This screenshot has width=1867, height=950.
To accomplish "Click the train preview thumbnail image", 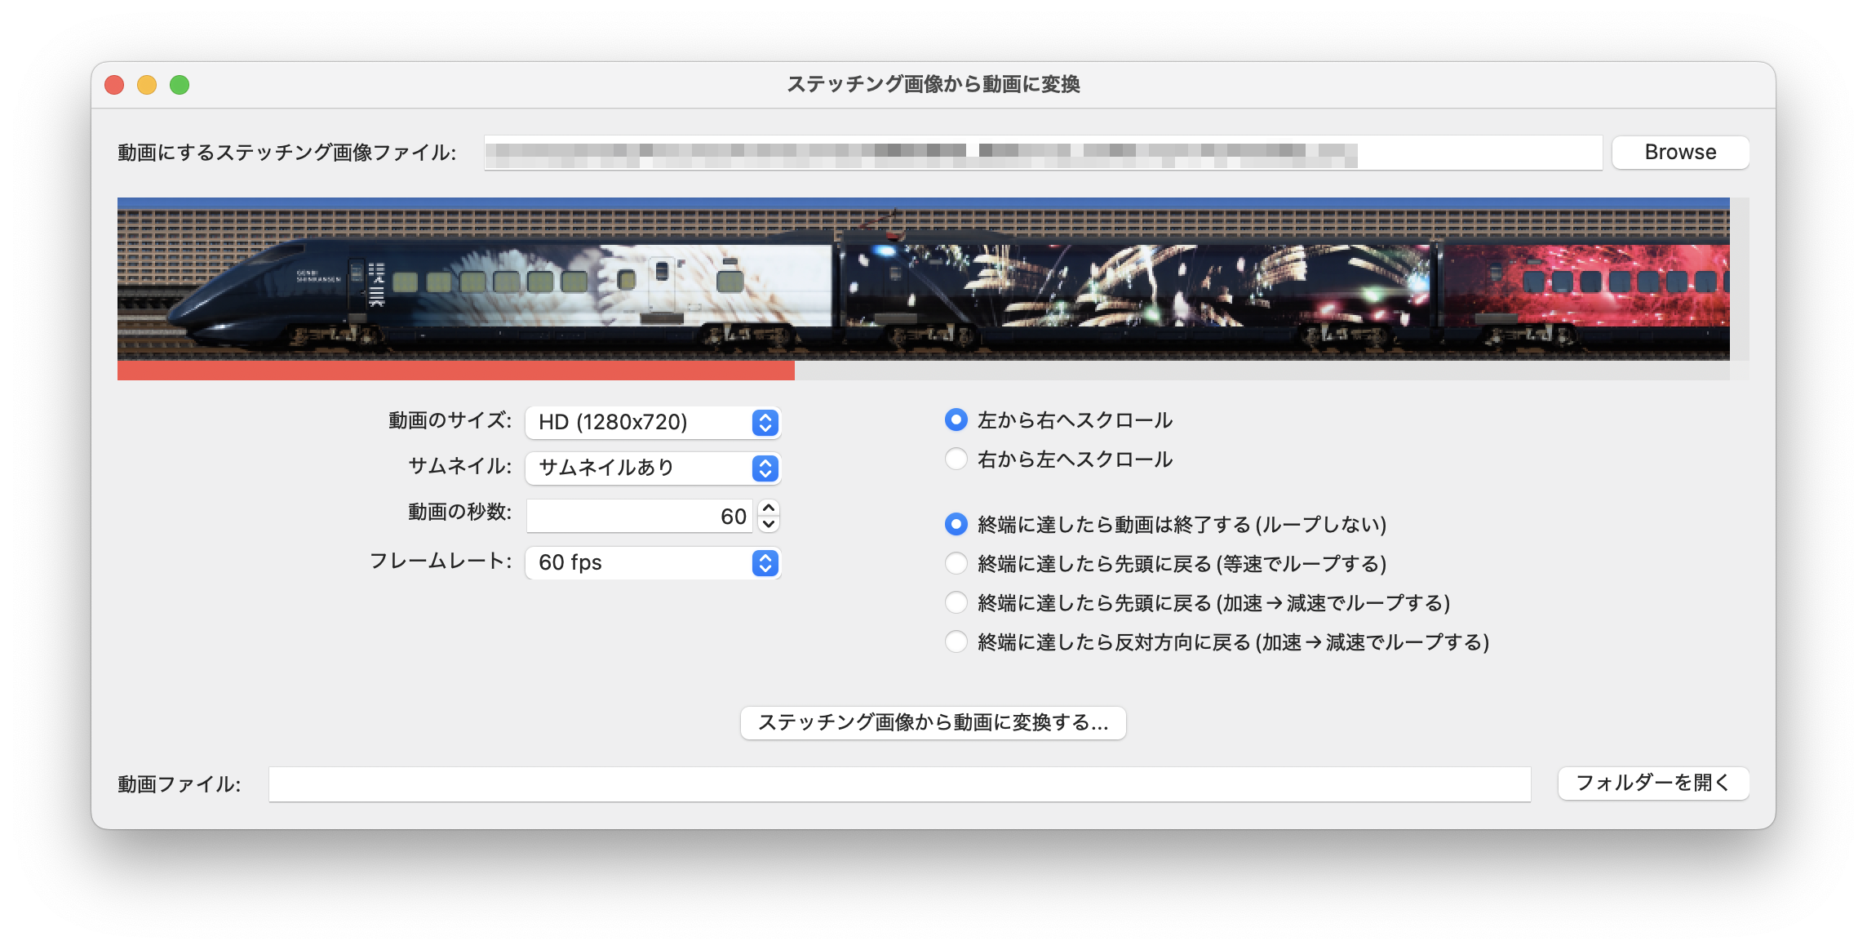I will click(x=922, y=279).
